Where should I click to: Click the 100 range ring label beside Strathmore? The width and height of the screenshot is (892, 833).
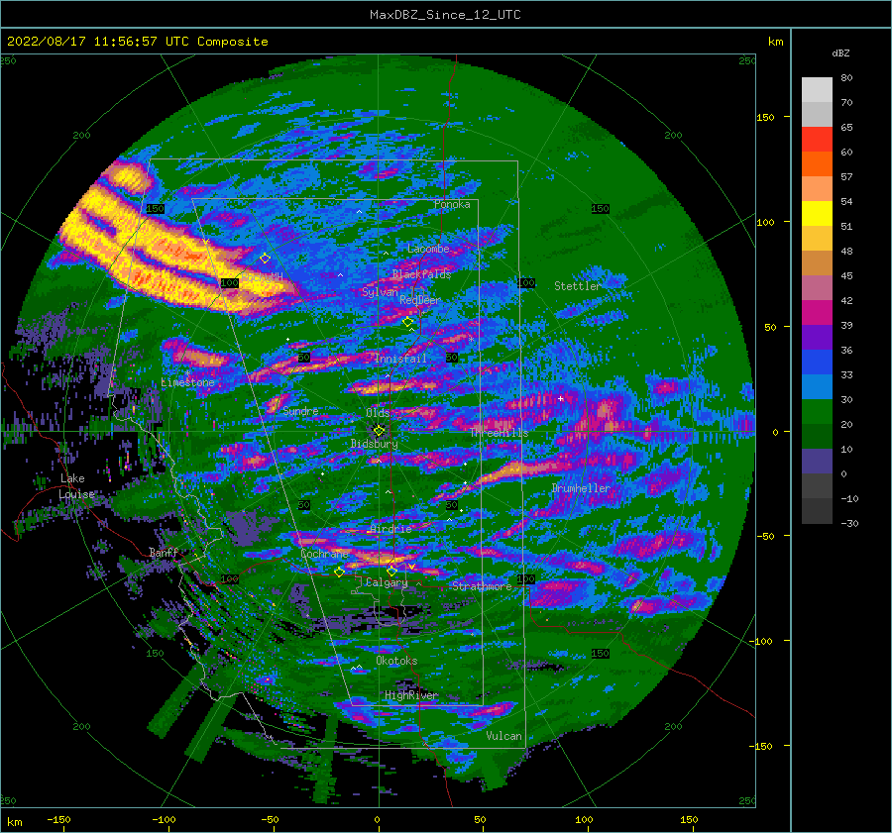pyautogui.click(x=525, y=578)
